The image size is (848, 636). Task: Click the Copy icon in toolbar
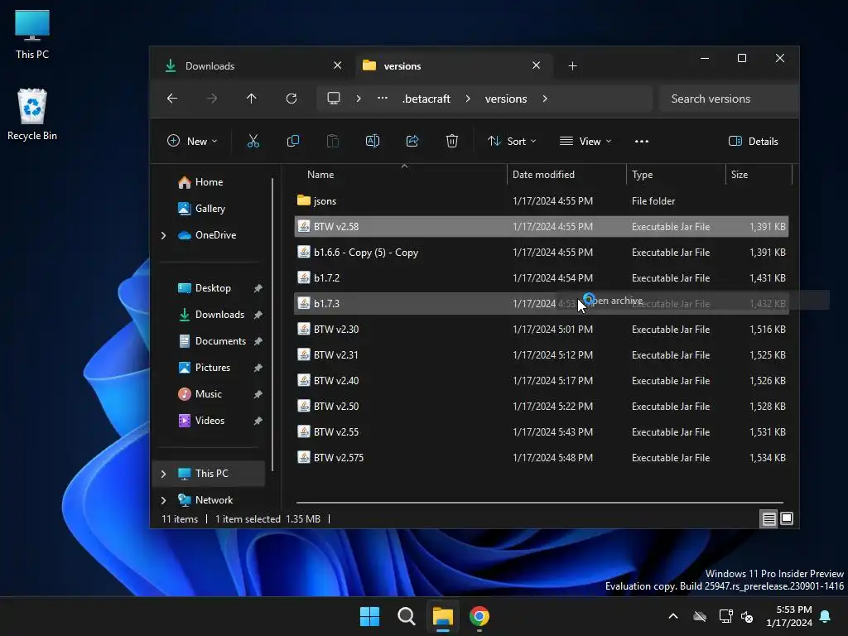(x=292, y=141)
